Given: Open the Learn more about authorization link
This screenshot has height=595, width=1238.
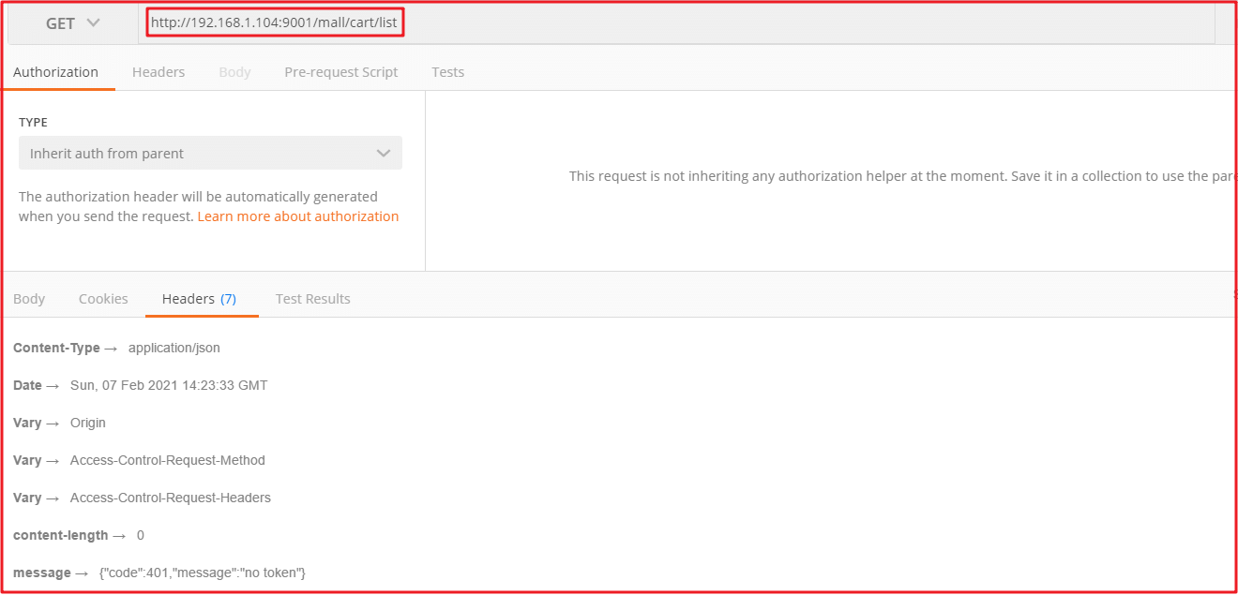Looking at the screenshot, I should pyautogui.click(x=297, y=216).
